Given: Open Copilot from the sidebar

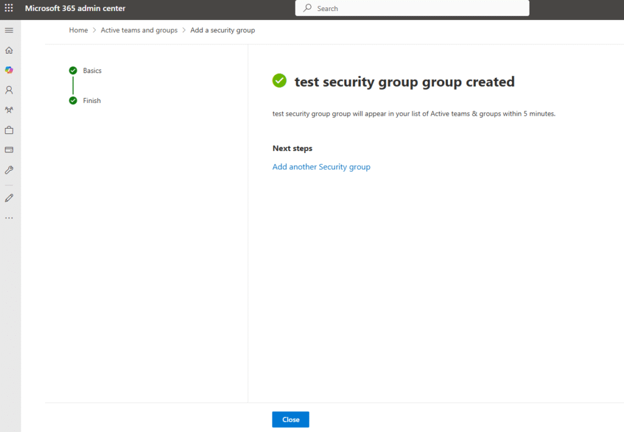Looking at the screenshot, I should 9,70.
